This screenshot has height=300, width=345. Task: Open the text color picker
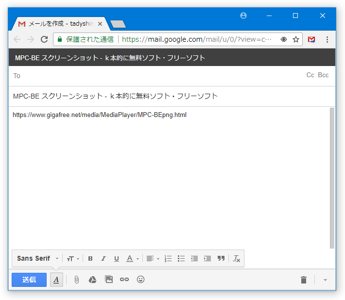(x=133, y=259)
